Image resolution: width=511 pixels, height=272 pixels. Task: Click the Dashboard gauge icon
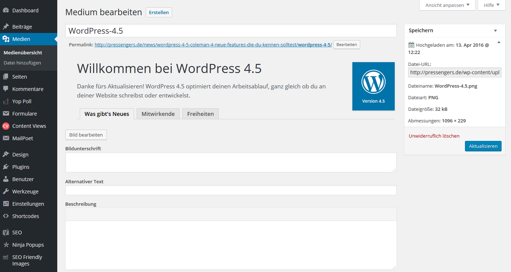[x=6, y=11]
